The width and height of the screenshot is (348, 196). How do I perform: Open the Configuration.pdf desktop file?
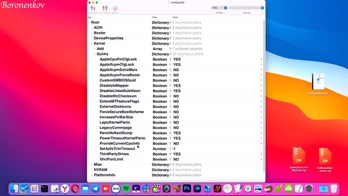pyautogui.click(x=318, y=84)
